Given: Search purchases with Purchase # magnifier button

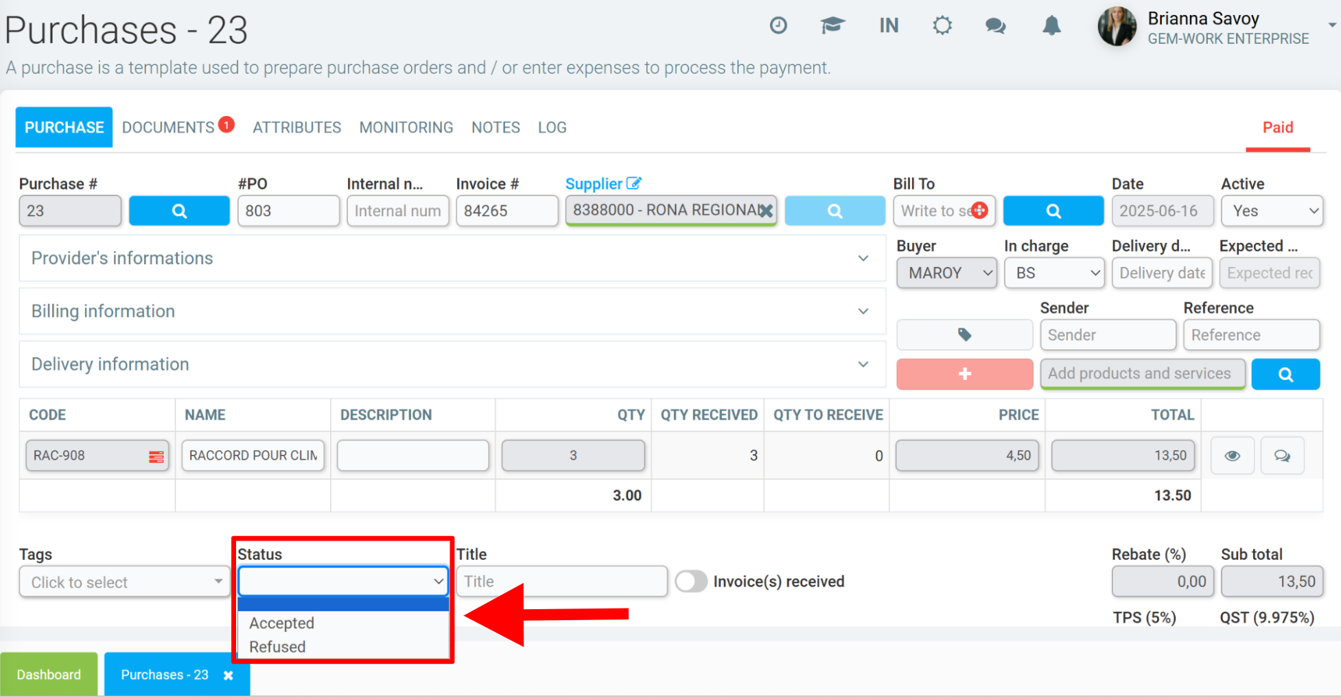Looking at the screenshot, I should pyautogui.click(x=179, y=211).
